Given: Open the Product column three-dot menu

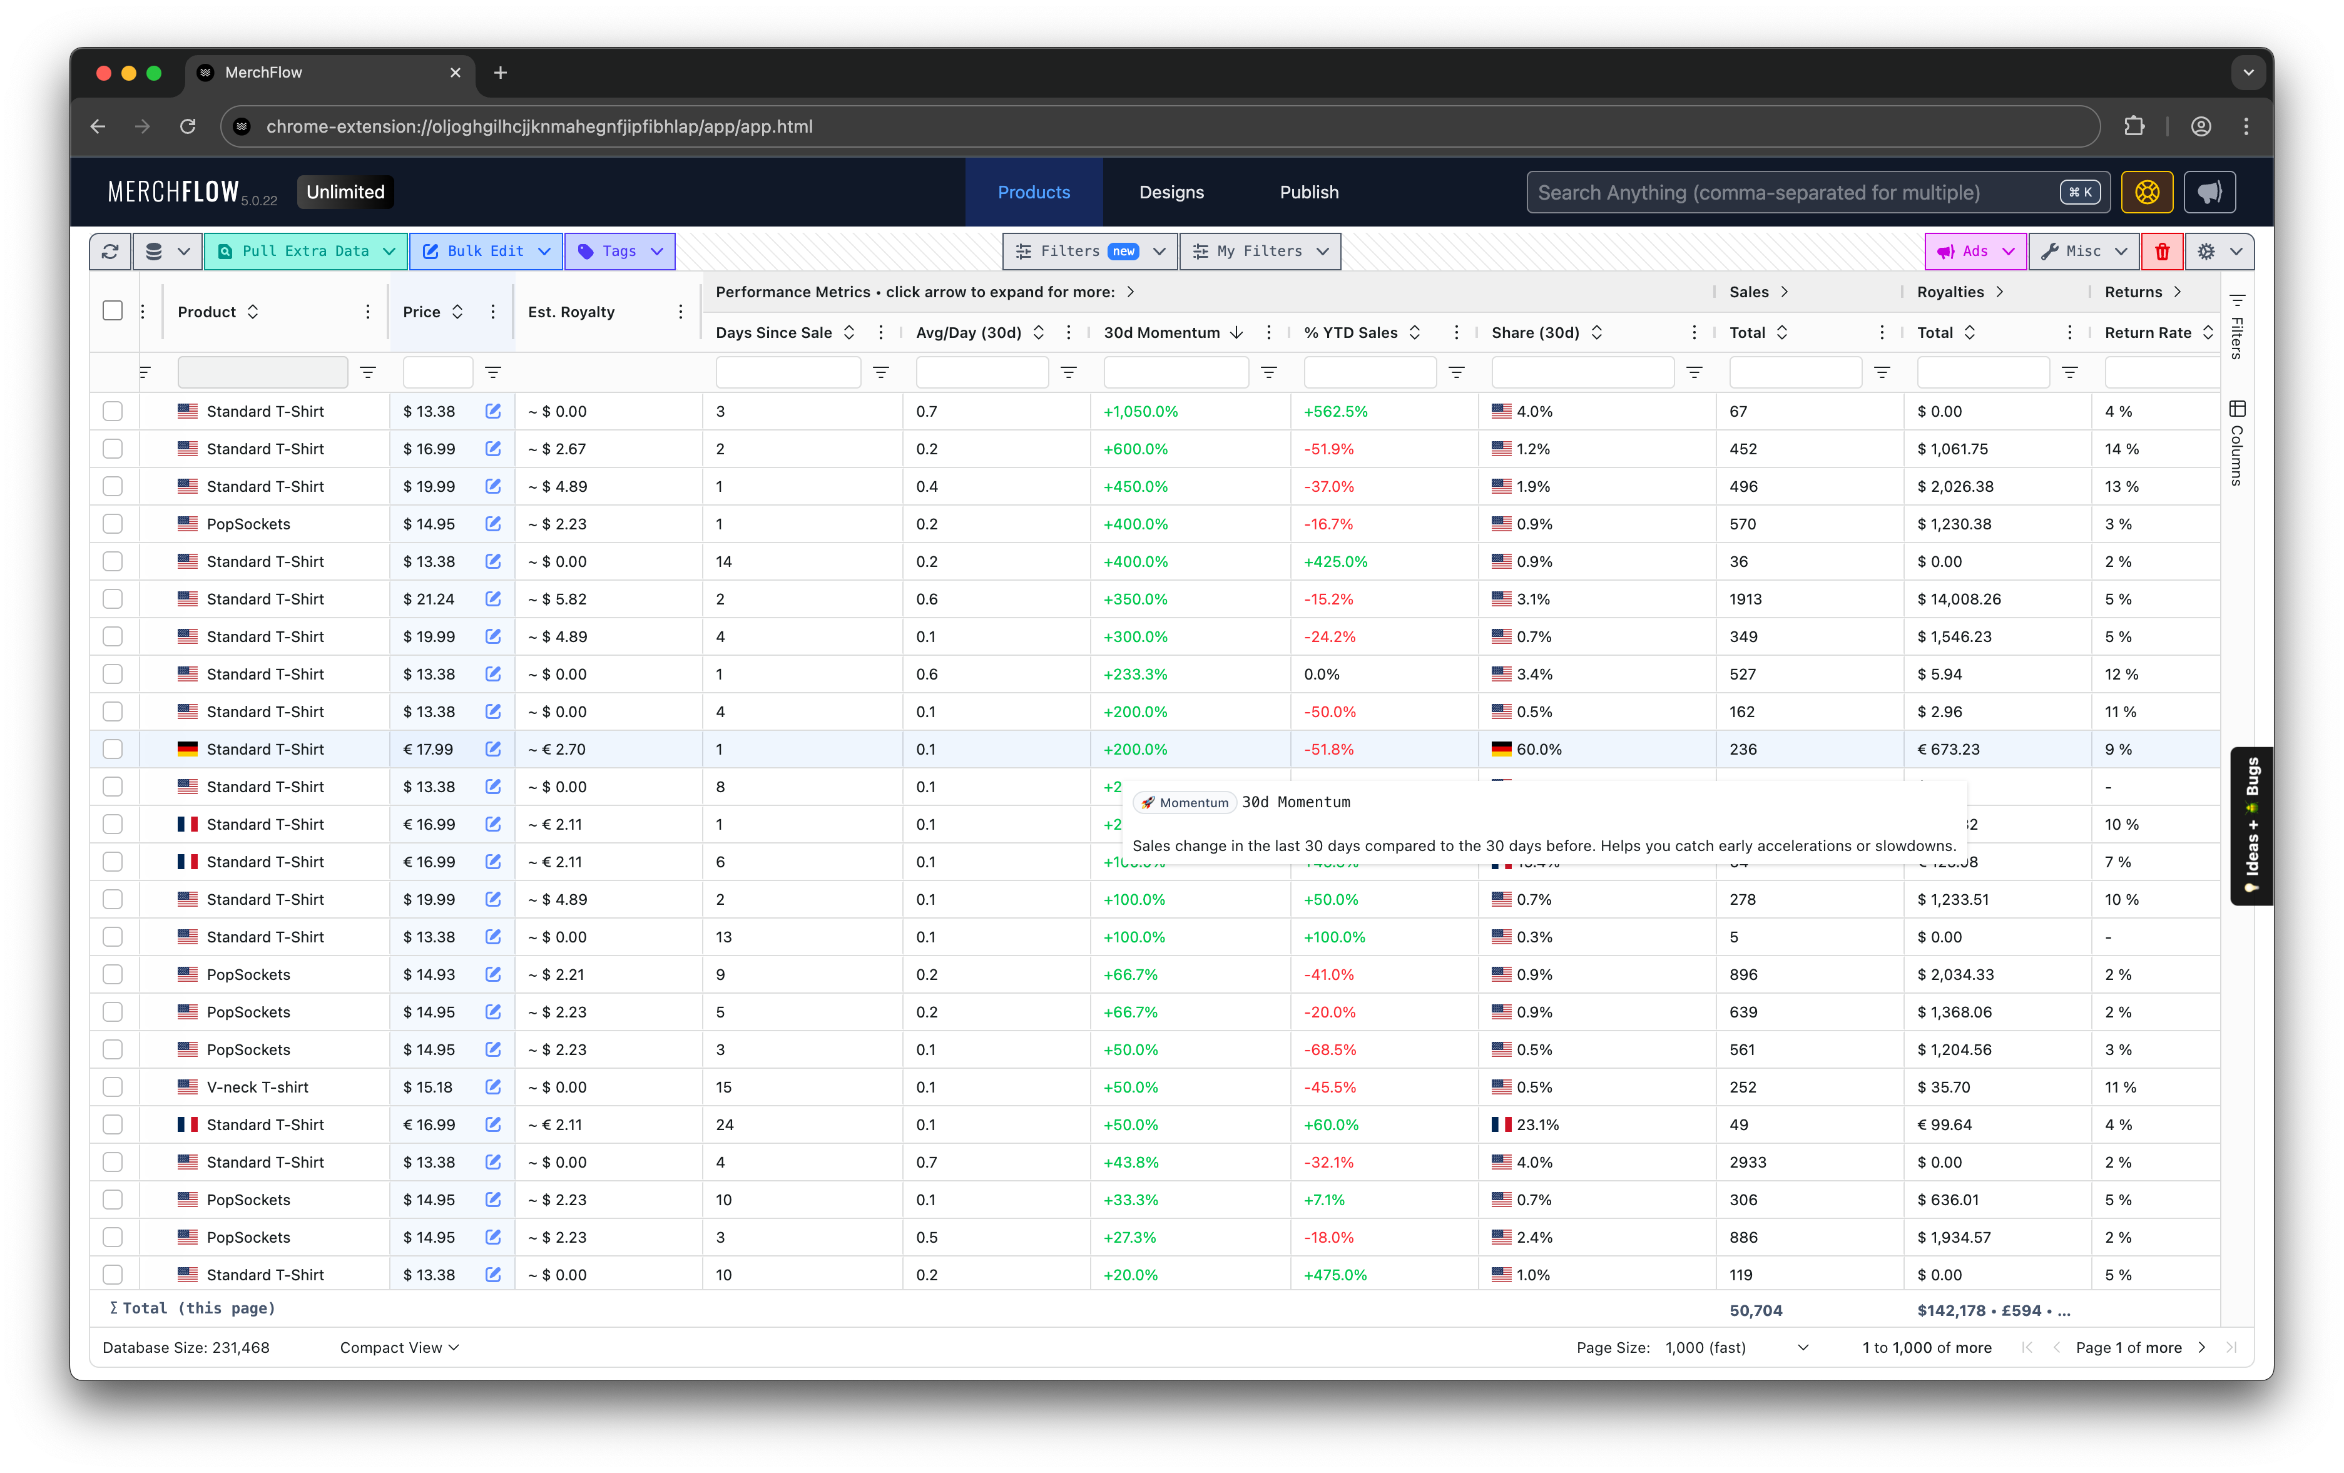Looking at the screenshot, I should (x=367, y=312).
